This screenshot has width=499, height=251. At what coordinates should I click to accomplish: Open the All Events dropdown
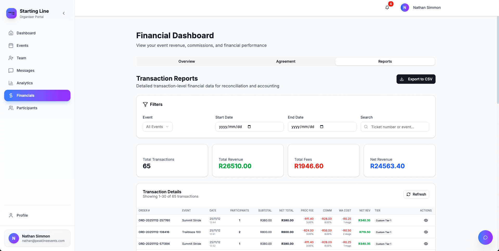[157, 127]
